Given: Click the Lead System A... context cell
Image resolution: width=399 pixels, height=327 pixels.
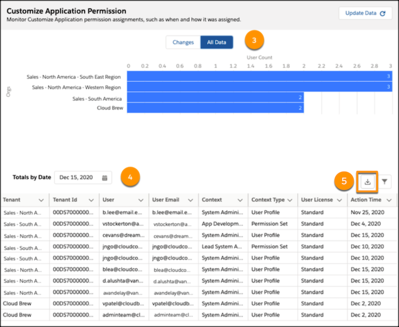Looking at the screenshot, I should (x=223, y=247).
